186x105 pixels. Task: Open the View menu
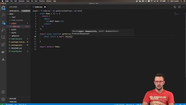tap(28, 1)
